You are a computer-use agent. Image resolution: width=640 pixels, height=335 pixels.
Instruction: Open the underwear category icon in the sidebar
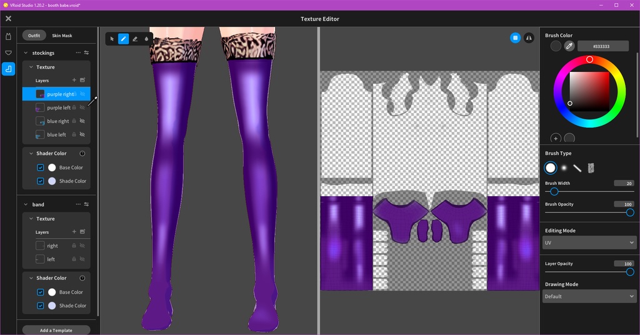tap(8, 52)
